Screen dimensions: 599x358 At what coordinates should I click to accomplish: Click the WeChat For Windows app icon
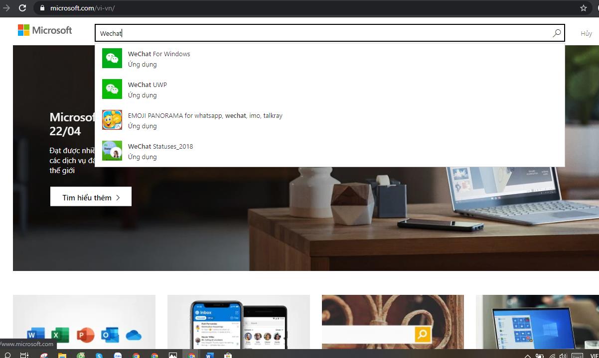click(112, 58)
